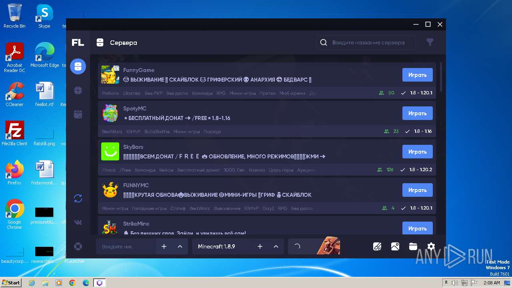The width and height of the screenshot is (512, 288).
Task: Select the 'BuildBattle' tag under SpotyMC
Action: [x=157, y=132]
